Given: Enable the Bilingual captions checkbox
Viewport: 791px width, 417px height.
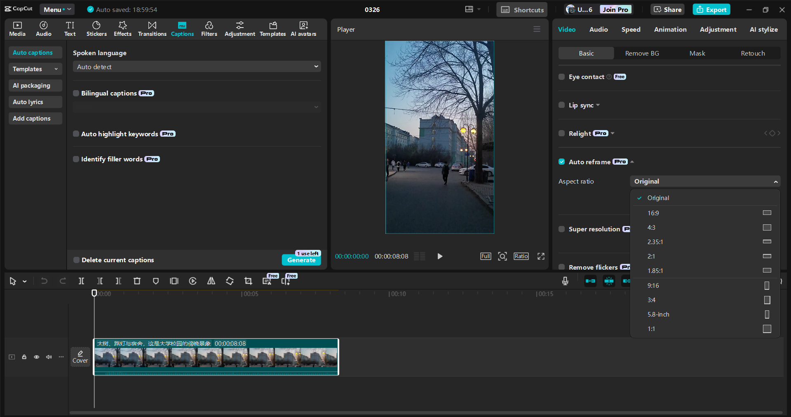Looking at the screenshot, I should (76, 93).
